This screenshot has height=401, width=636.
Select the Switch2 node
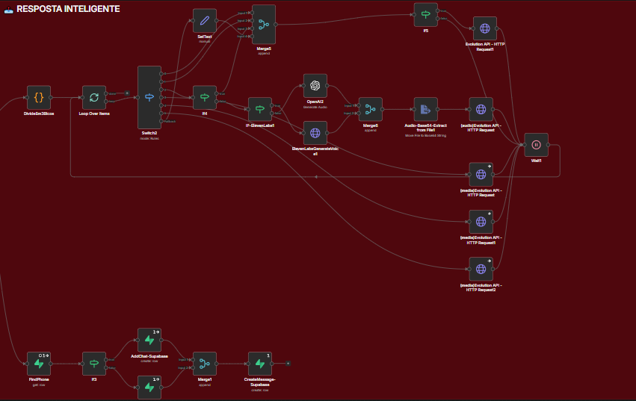coord(149,97)
